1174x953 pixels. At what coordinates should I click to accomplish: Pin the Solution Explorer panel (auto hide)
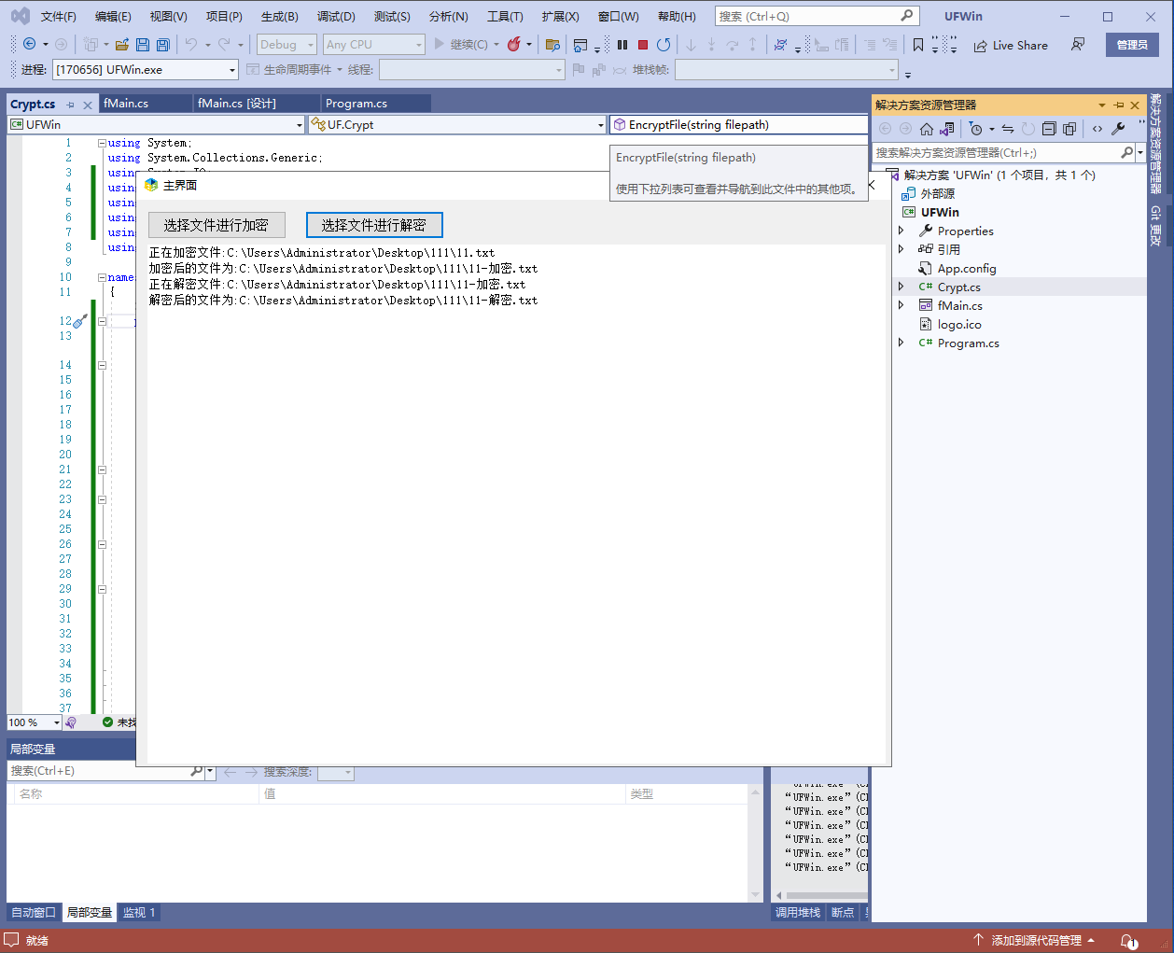point(1119,105)
